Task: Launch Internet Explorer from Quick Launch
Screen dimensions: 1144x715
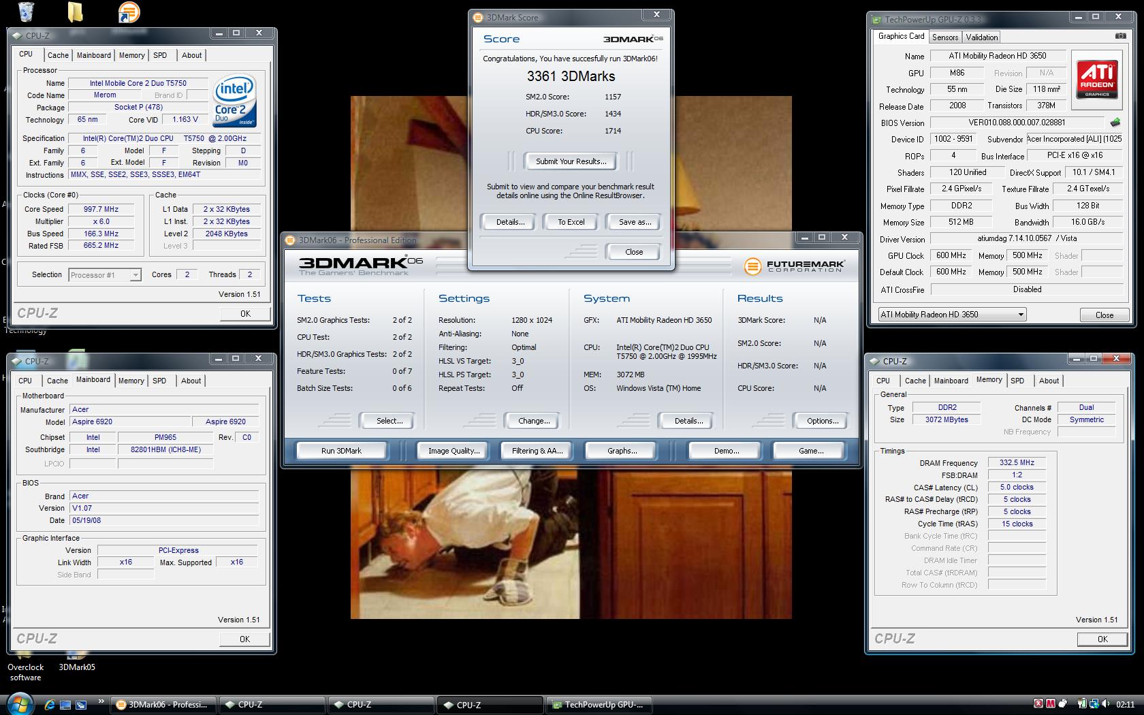Action: tap(49, 705)
